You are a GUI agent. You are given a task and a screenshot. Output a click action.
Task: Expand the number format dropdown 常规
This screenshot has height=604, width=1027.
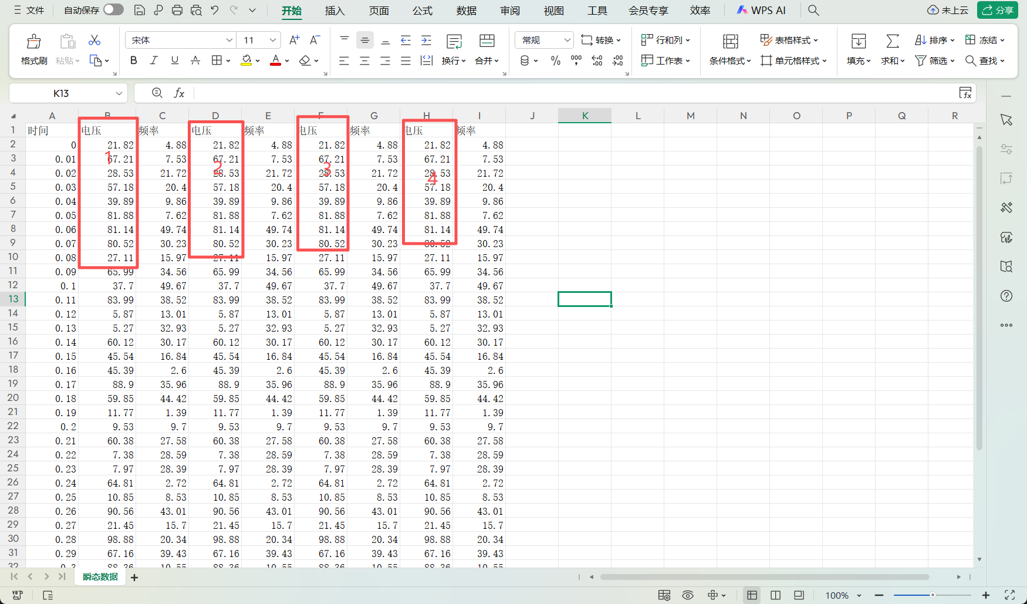coord(567,40)
